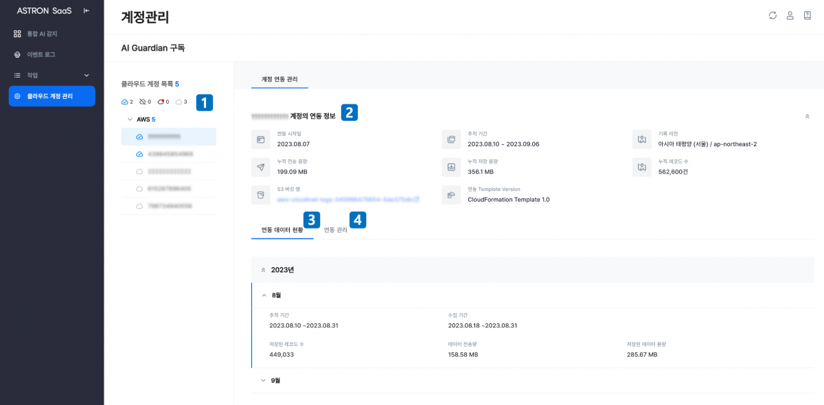This screenshot has width=824, height=405.
Task: Collapse the sidebar with the arrow icon
Action: pyautogui.click(x=86, y=10)
